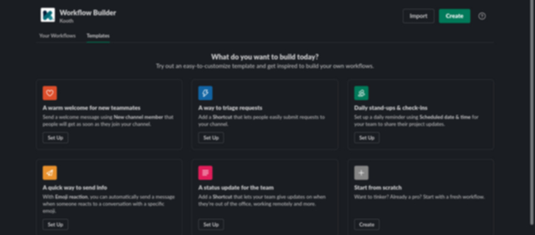The height and width of the screenshot is (235, 535).
Task: Click the yellow paper plane send info icon
Action: pyautogui.click(x=50, y=173)
